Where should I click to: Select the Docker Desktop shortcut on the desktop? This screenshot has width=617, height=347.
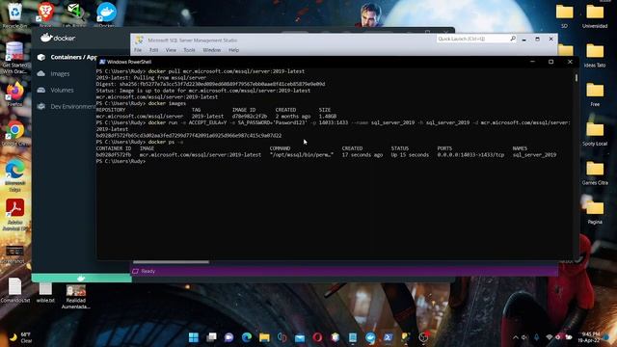106,14
